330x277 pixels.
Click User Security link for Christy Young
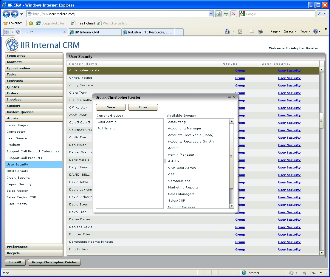(289, 78)
